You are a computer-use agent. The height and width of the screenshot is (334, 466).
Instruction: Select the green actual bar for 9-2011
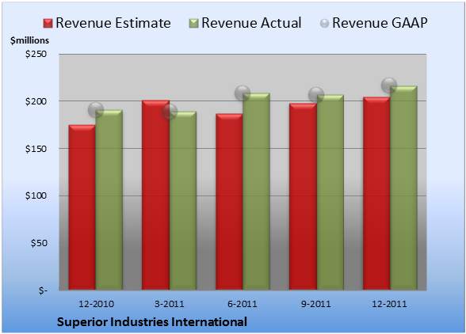[330, 192]
